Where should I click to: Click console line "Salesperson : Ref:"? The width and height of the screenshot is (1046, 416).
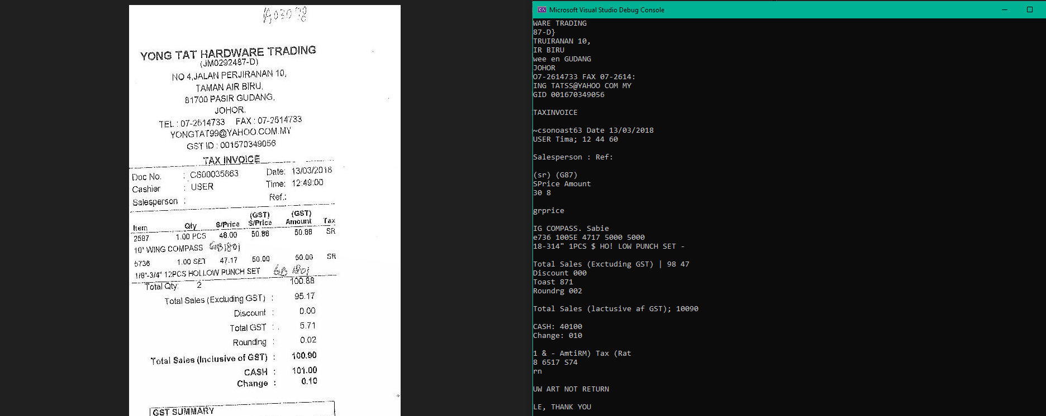click(573, 157)
